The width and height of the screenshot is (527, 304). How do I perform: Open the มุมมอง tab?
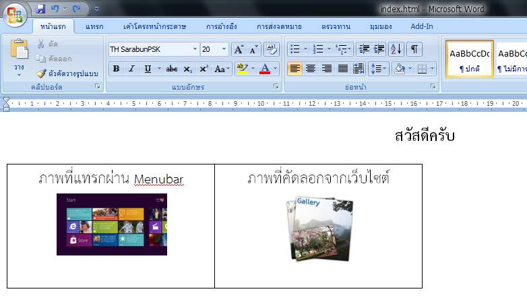[381, 26]
